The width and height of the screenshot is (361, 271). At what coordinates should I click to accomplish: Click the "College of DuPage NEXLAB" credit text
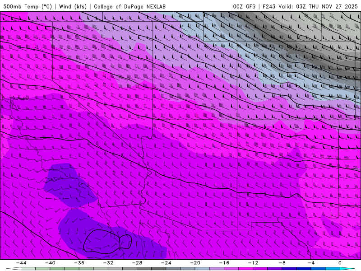point(130,6)
